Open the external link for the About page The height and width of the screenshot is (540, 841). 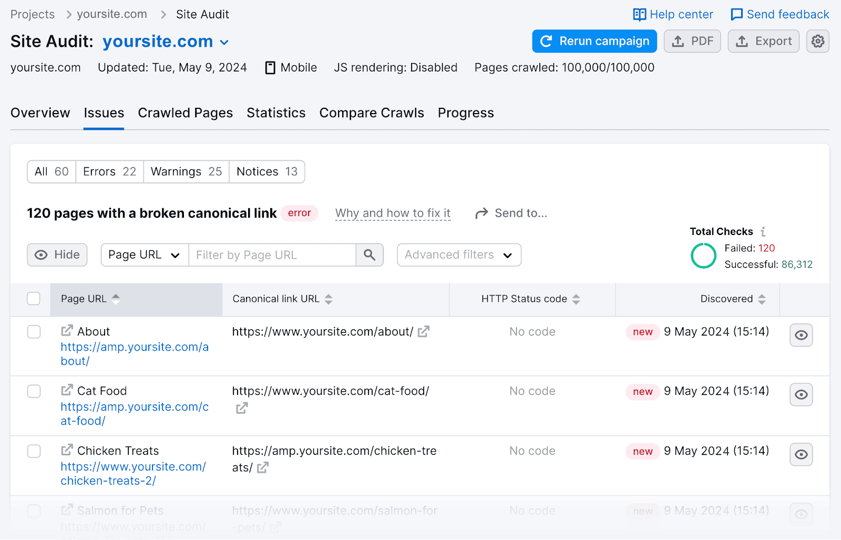coord(66,331)
